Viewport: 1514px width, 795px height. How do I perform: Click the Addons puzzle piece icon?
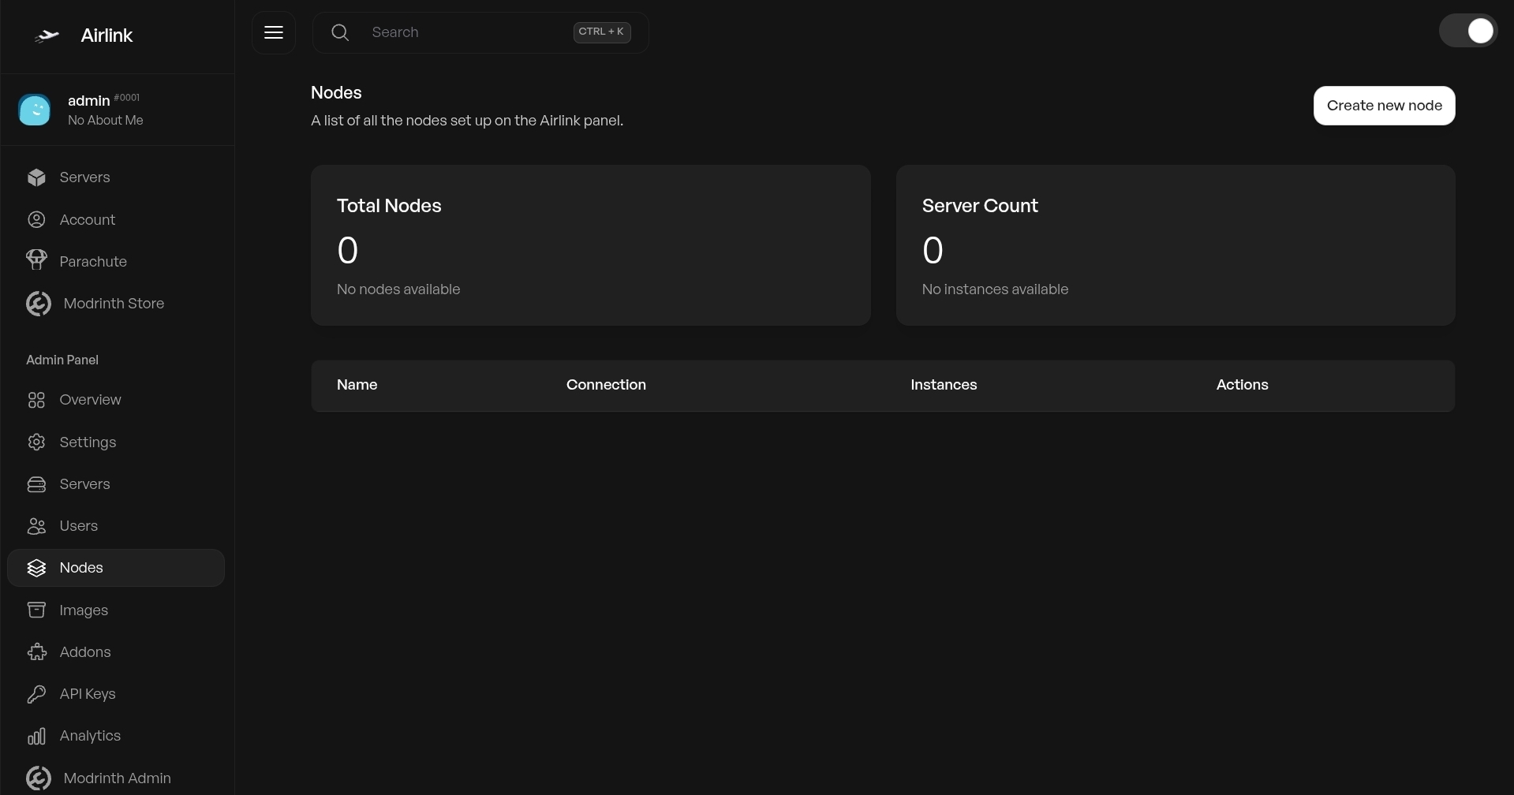pyautogui.click(x=36, y=652)
